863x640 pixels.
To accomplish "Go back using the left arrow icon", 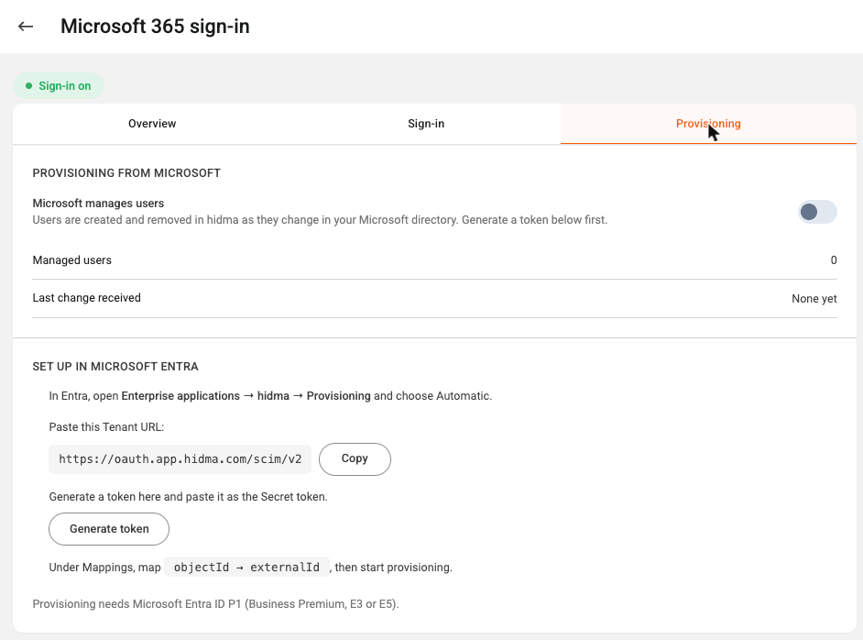I will 26,26.
